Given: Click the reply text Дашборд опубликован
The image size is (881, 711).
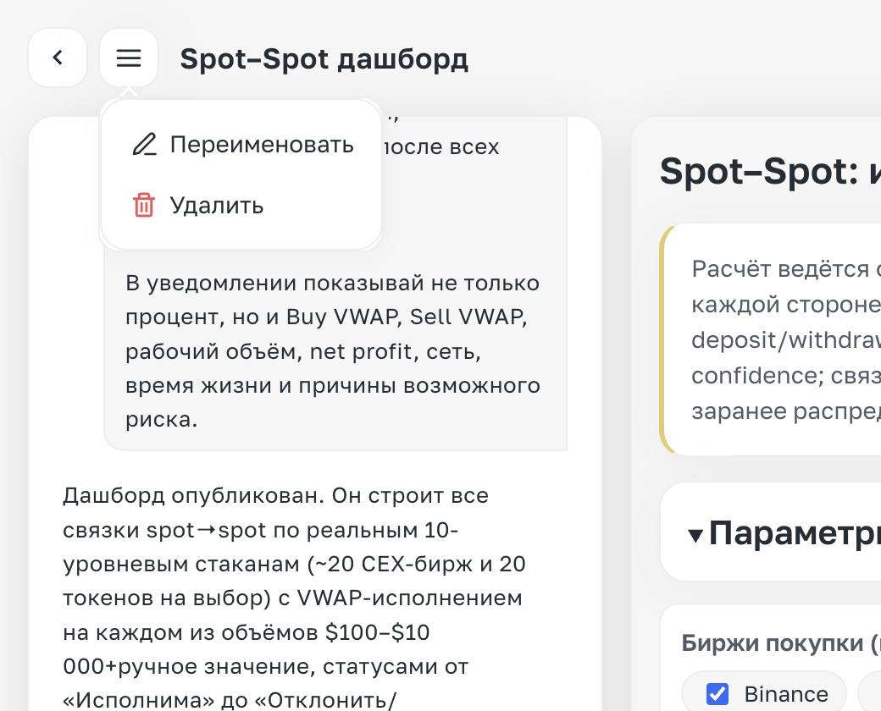Looking at the screenshot, I should click(191, 495).
